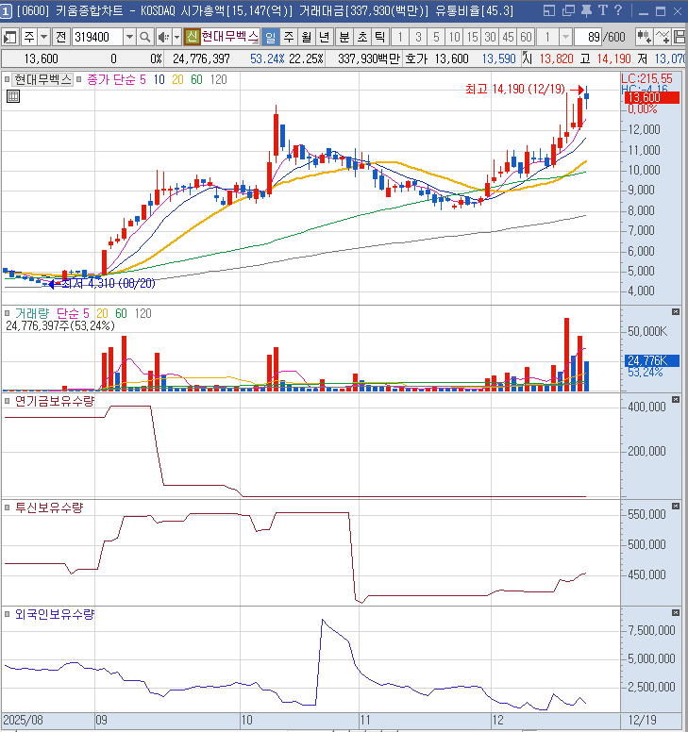
Task: Click the speaker sound icon in toolbar
Action: 162,37
